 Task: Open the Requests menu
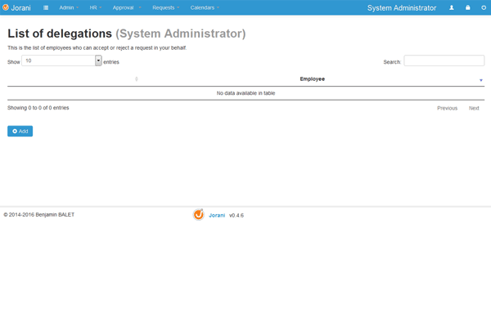[x=166, y=7]
